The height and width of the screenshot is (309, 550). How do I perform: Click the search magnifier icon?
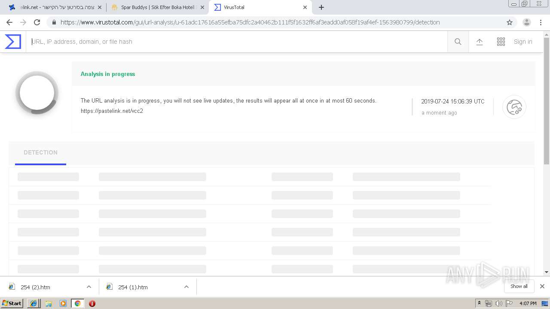(x=458, y=42)
